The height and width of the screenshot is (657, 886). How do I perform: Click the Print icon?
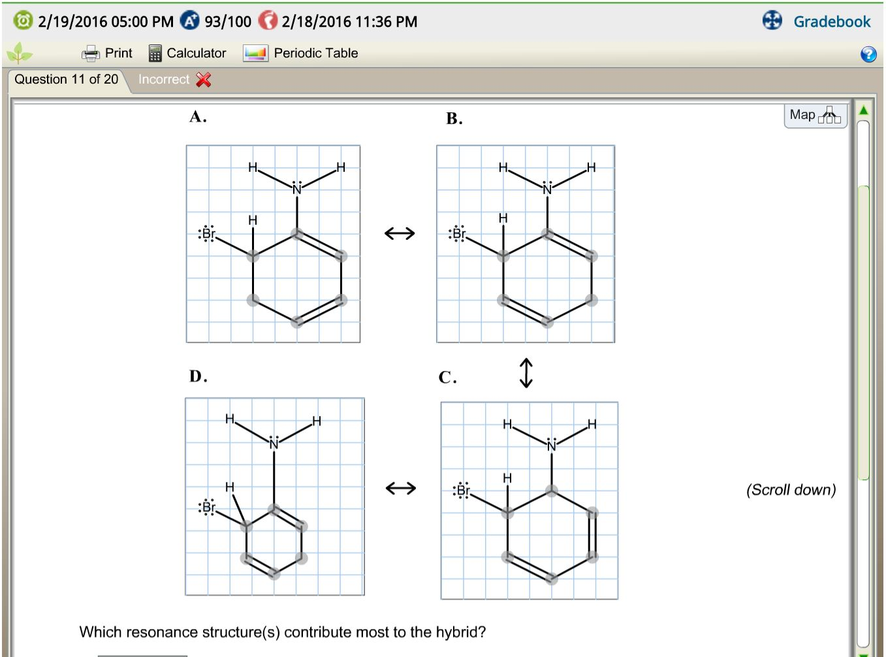tap(91, 53)
